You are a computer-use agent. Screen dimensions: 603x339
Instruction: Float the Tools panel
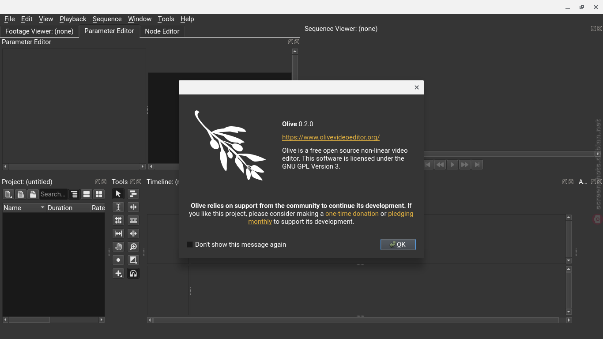coord(132,182)
